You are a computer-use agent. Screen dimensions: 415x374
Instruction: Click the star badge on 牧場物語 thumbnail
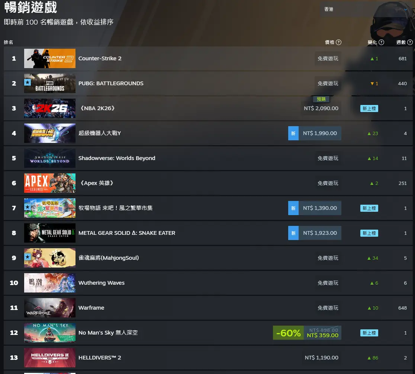pos(28,207)
